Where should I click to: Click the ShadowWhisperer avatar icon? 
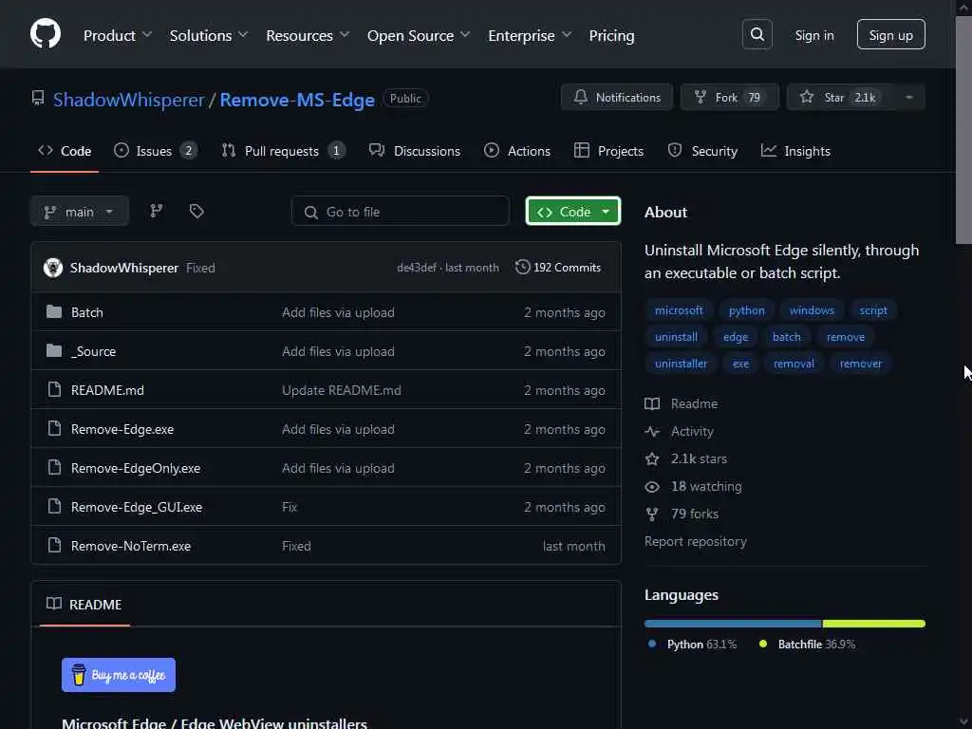pos(53,268)
